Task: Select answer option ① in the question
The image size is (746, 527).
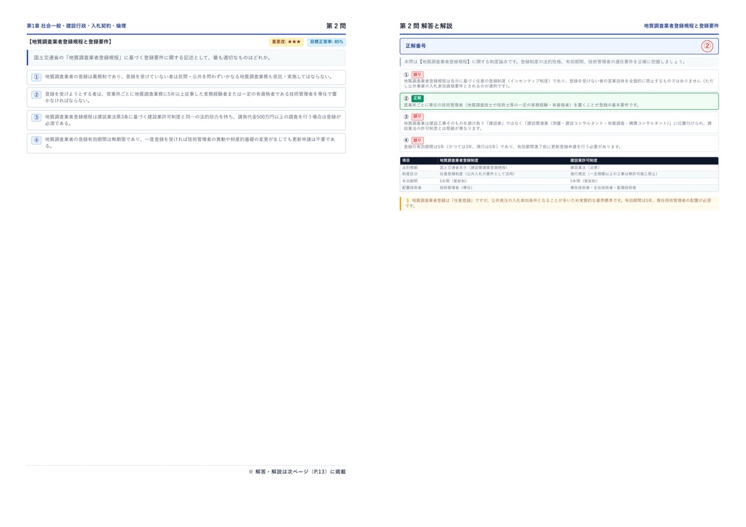Action: point(186,77)
